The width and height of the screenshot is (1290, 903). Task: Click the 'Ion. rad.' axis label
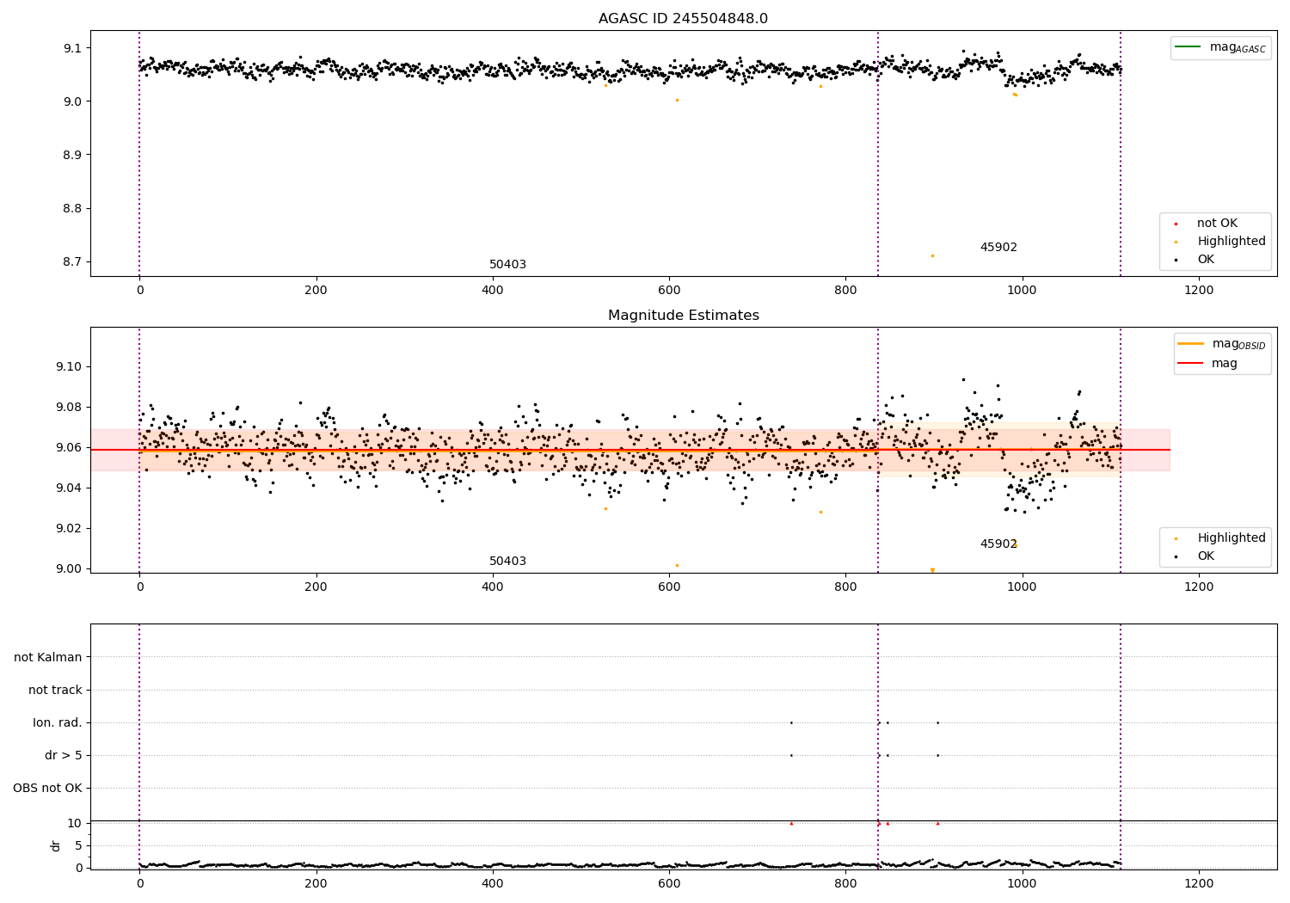click(x=58, y=722)
